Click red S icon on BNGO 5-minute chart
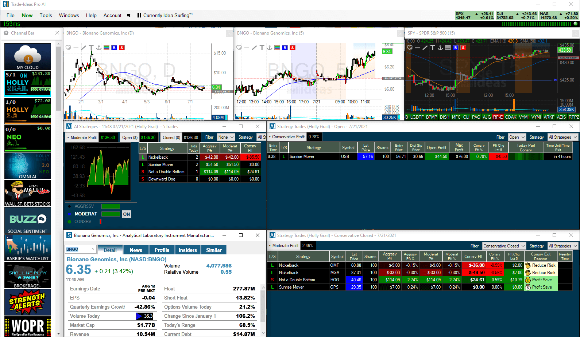The height and width of the screenshot is (337, 580). [293, 48]
